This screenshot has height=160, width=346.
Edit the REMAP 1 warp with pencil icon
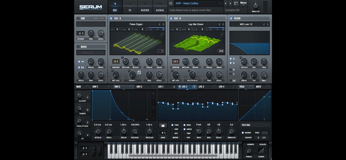(x=139, y=72)
